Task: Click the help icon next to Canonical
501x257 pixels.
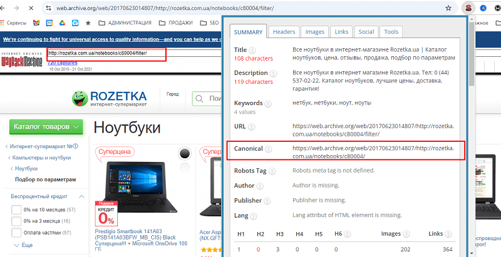Action: 269,149
